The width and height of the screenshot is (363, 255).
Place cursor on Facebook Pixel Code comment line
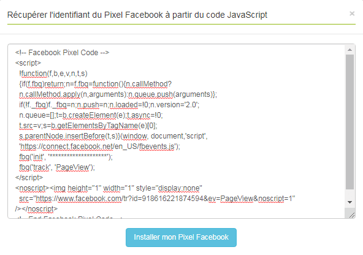[62, 53]
